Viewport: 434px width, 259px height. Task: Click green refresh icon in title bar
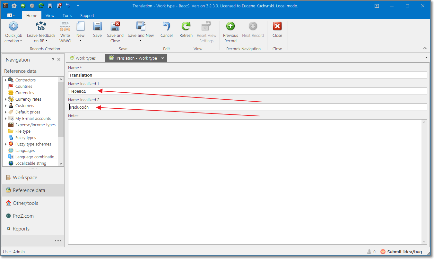(x=41, y=6)
